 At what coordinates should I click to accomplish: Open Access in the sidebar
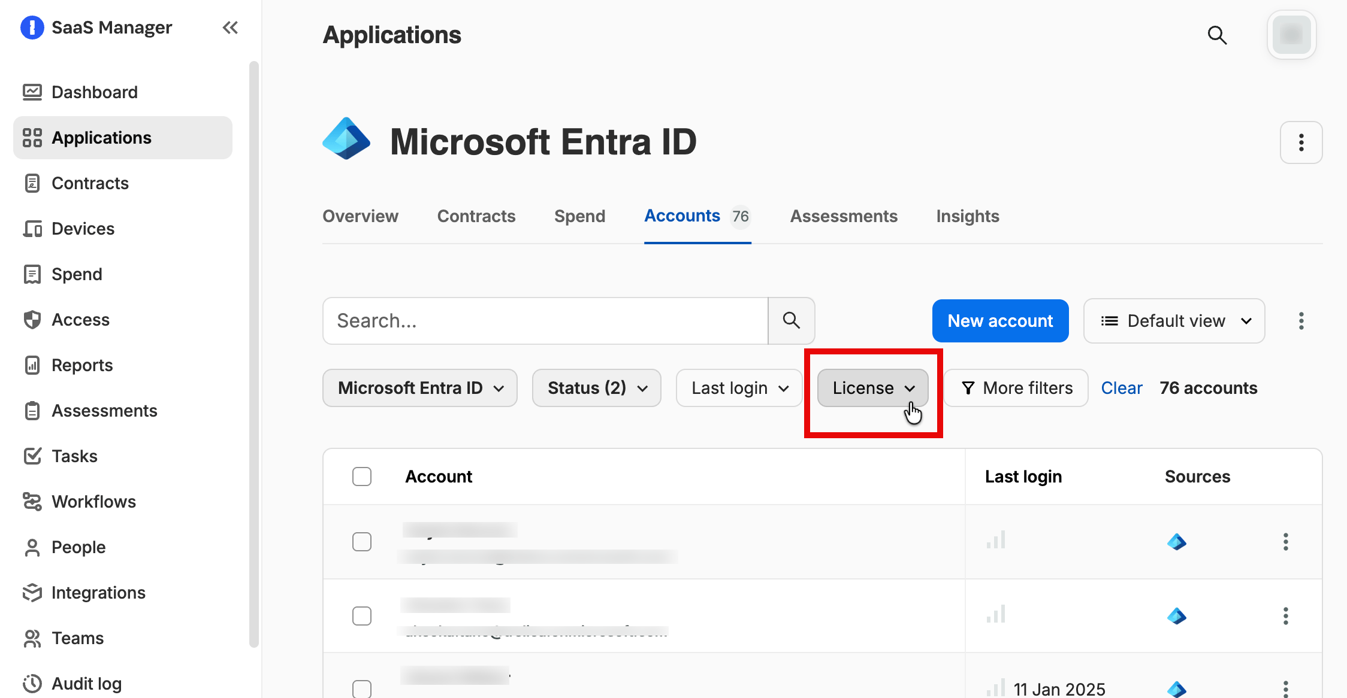pos(123,320)
